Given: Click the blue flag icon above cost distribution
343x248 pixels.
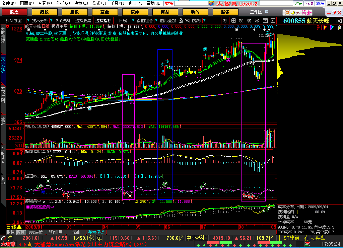Looking at the screenshot, I should point(332,27).
